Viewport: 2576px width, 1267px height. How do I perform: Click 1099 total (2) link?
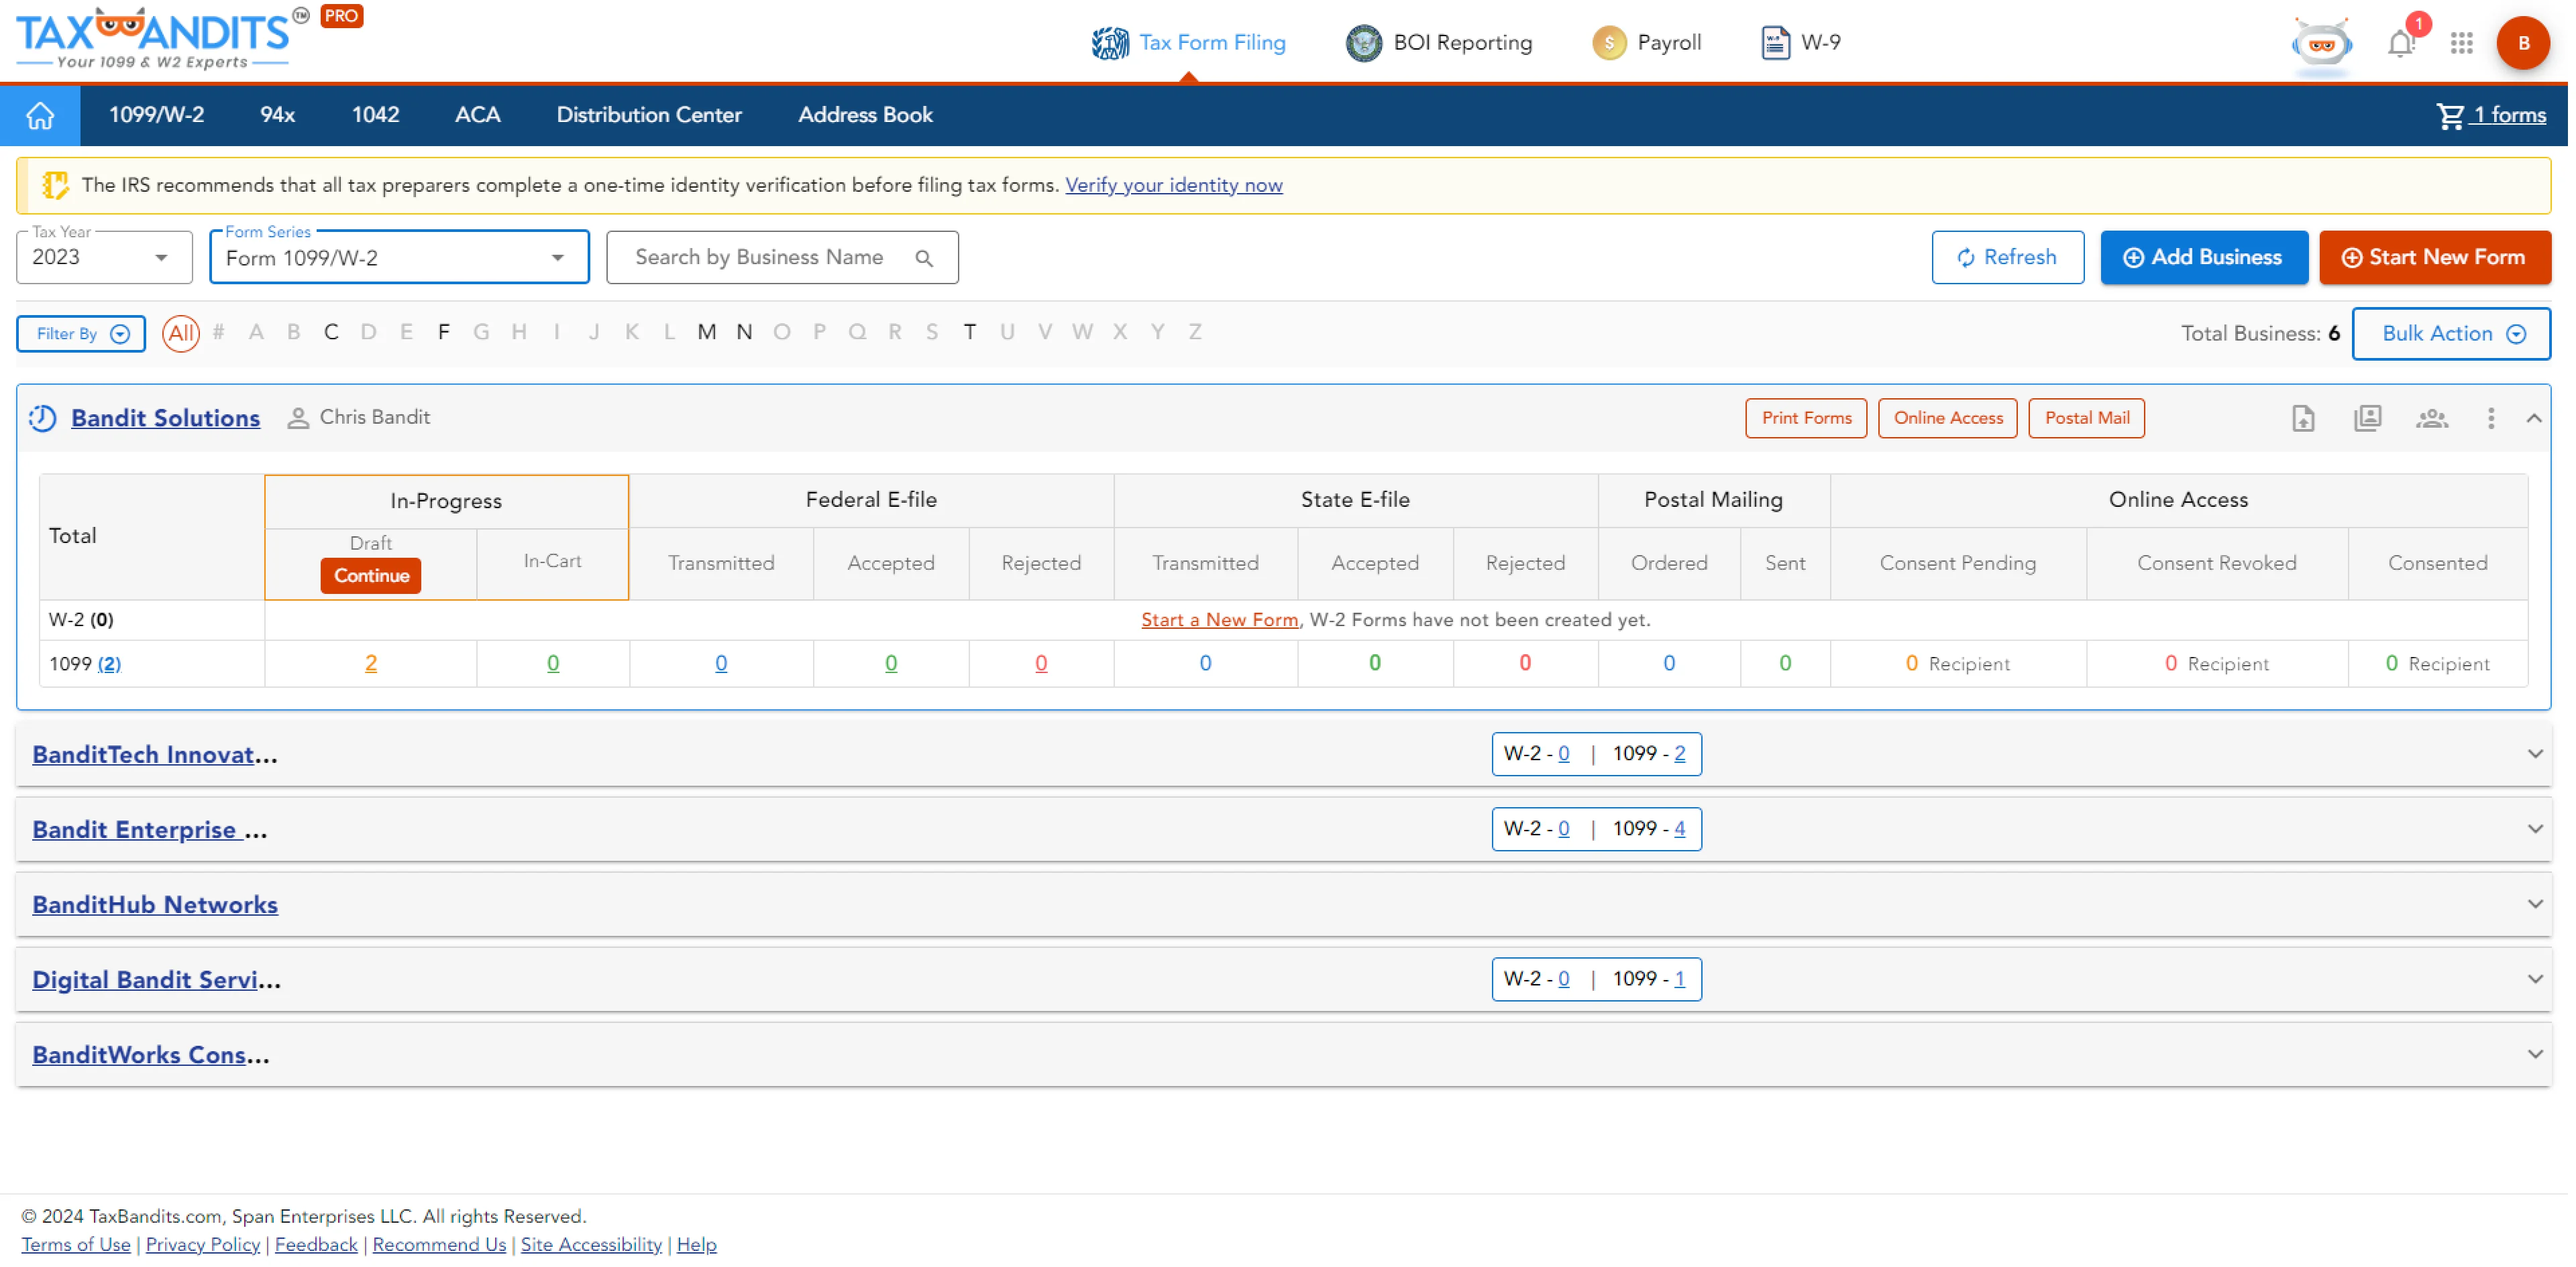point(109,664)
